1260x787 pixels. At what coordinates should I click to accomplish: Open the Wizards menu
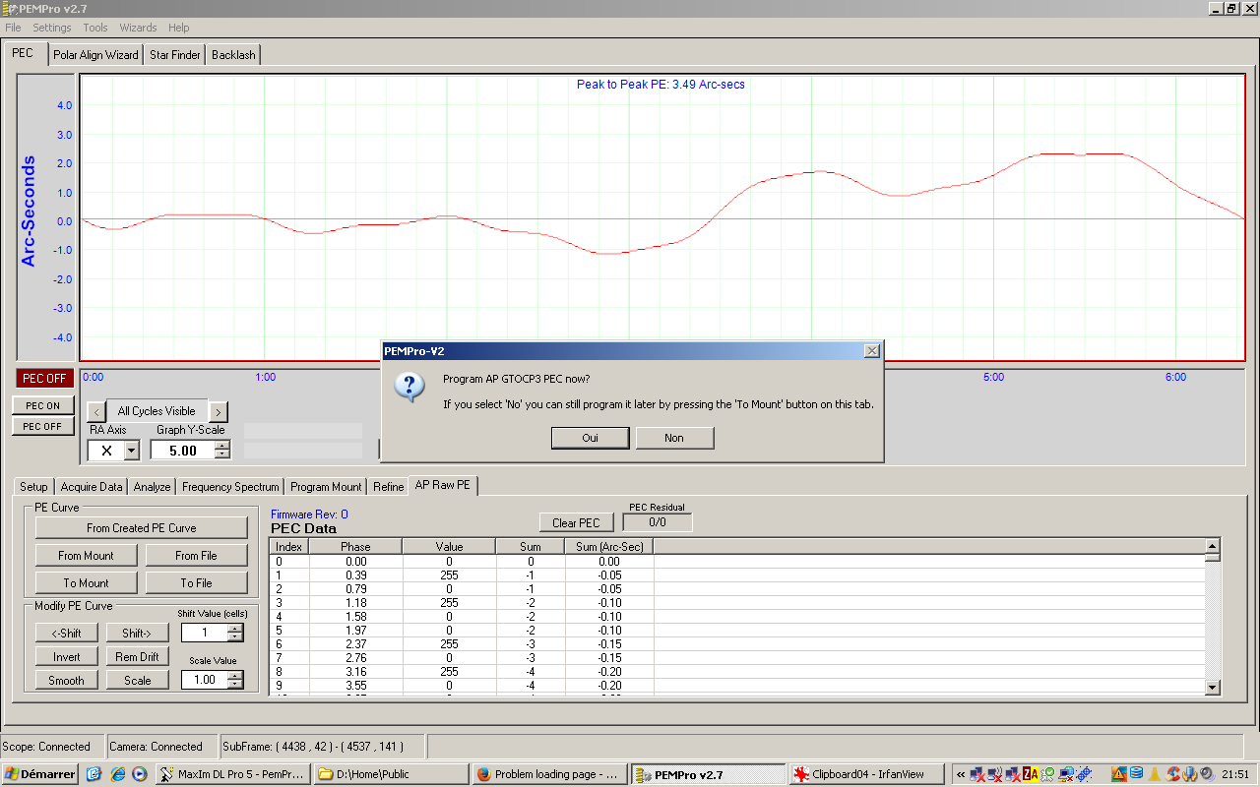click(x=138, y=28)
